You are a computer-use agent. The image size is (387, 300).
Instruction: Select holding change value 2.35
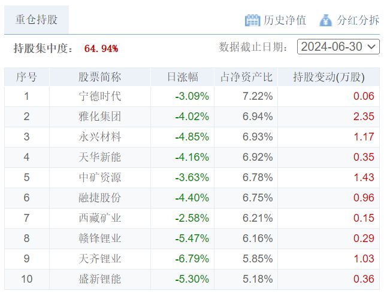pos(364,117)
